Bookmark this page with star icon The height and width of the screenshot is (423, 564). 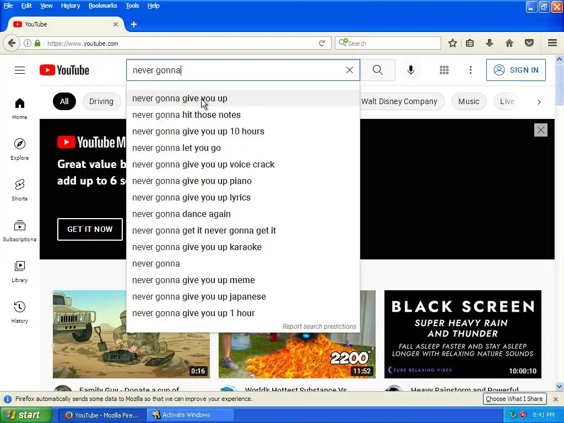[453, 43]
